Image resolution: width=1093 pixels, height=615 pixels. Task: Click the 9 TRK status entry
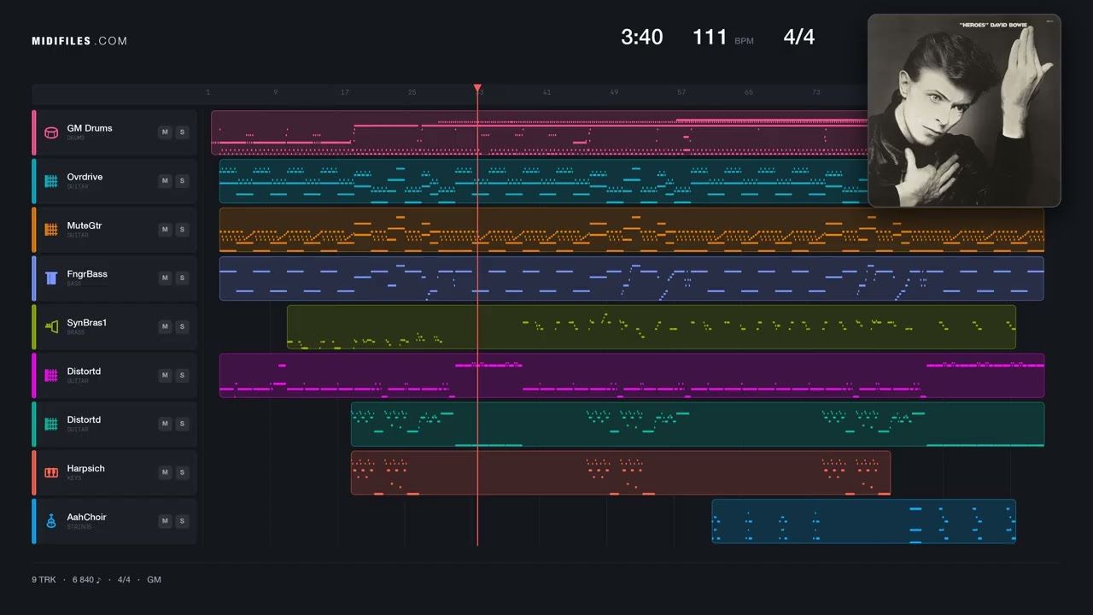(x=44, y=580)
